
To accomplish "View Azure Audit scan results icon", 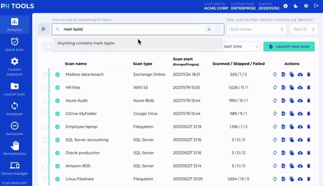I will pyautogui.click(x=284, y=100).
